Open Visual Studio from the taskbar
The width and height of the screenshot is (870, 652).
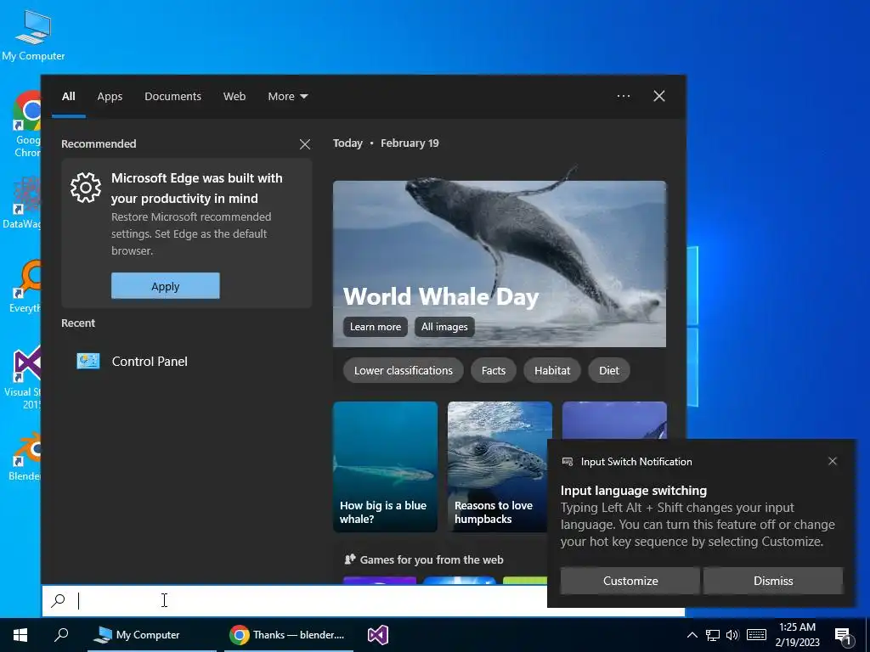pyautogui.click(x=378, y=635)
